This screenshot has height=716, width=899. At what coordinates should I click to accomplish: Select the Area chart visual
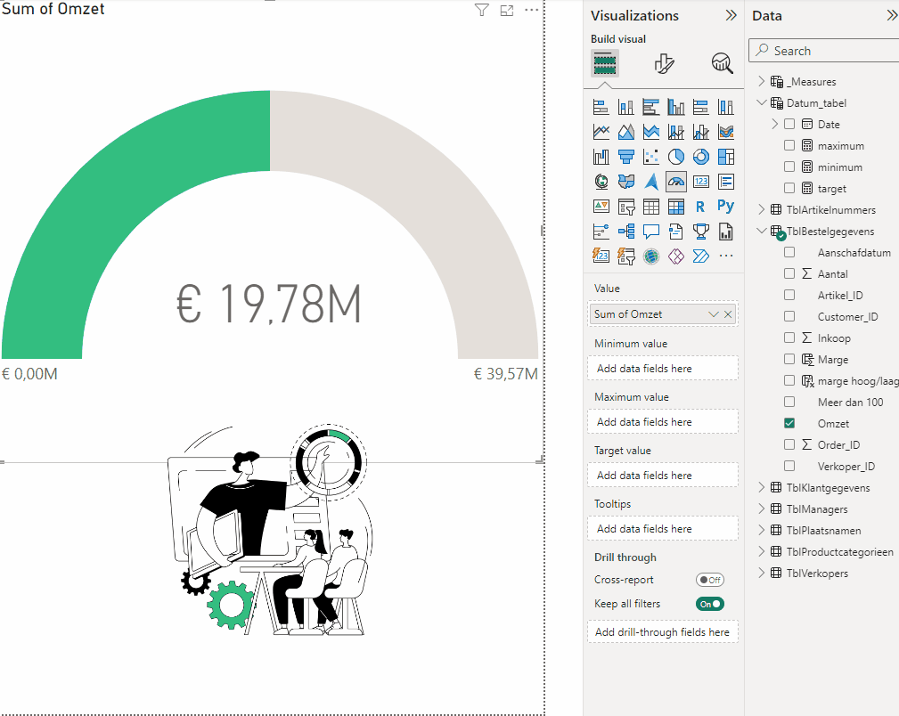[626, 133]
